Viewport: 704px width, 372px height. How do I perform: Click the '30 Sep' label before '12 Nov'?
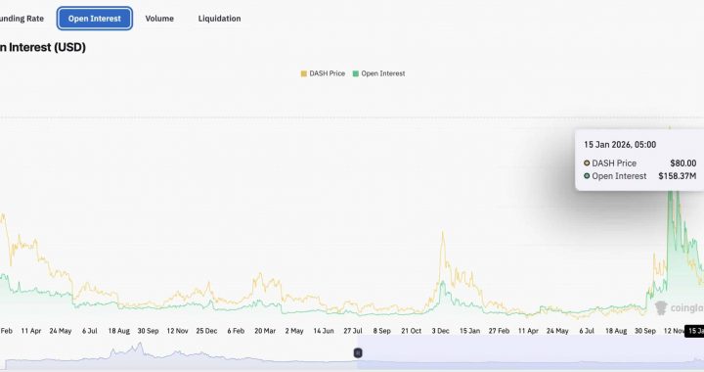pyautogui.click(x=149, y=331)
